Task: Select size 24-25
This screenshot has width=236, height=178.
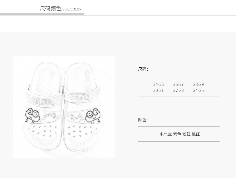Action: [x=158, y=84]
